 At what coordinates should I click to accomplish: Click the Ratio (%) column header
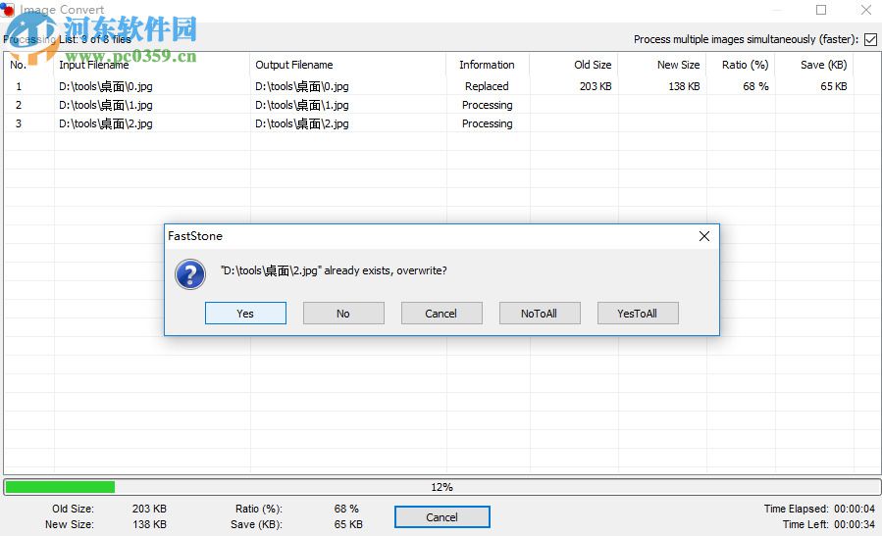745,65
